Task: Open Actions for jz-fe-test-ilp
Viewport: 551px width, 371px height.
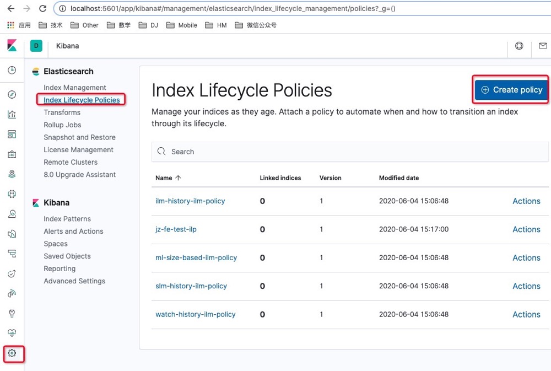Action: tap(526, 229)
